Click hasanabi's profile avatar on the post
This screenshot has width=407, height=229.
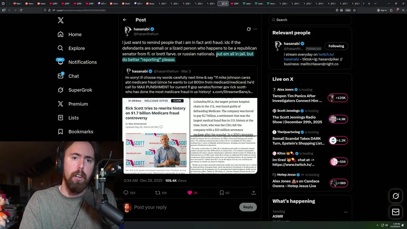pos(128,31)
